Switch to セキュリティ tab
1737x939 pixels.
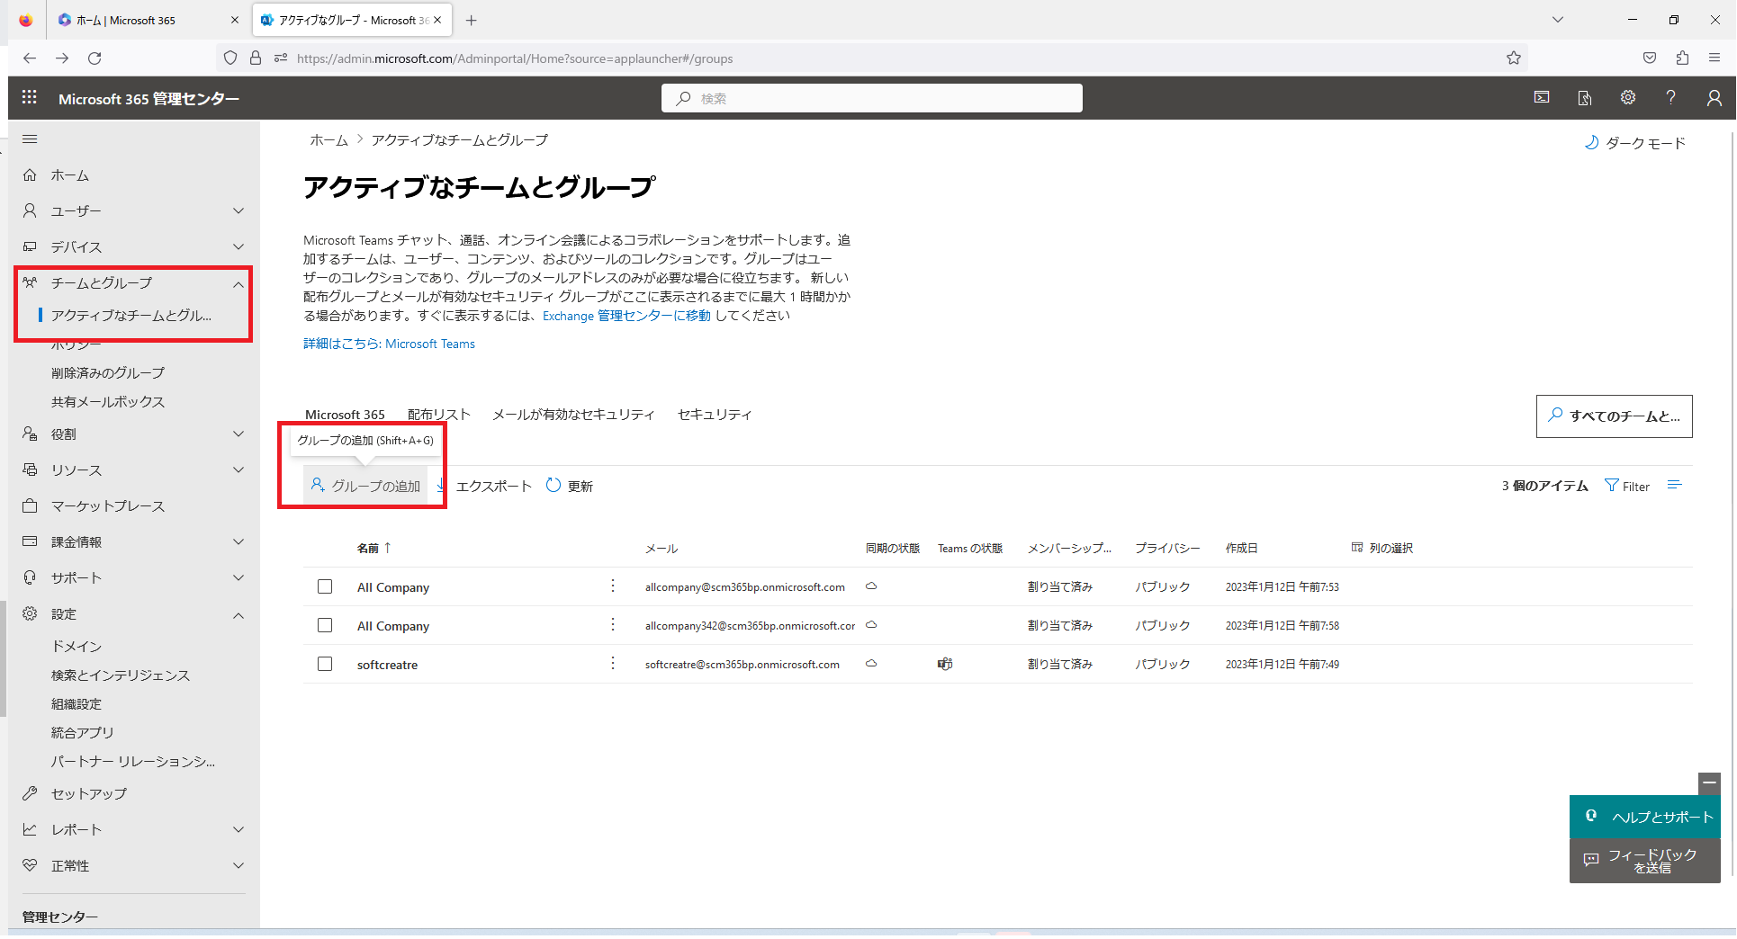tap(715, 415)
